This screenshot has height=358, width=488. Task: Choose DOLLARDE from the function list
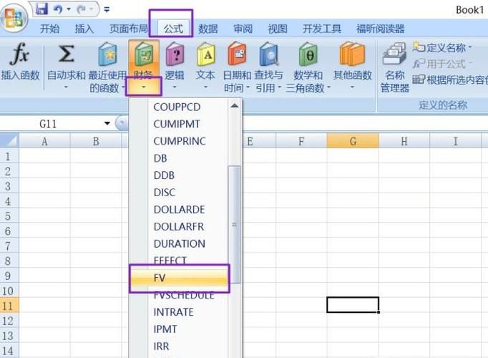tap(179, 210)
